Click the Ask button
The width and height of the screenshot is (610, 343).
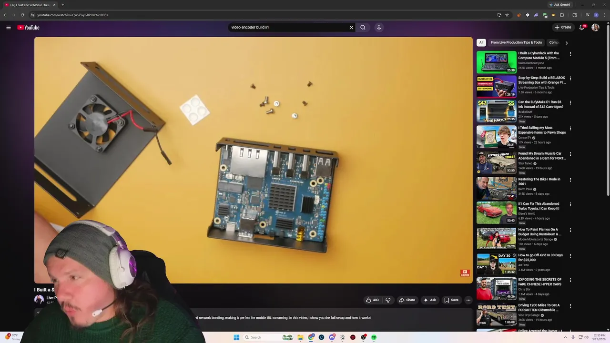(x=429, y=300)
